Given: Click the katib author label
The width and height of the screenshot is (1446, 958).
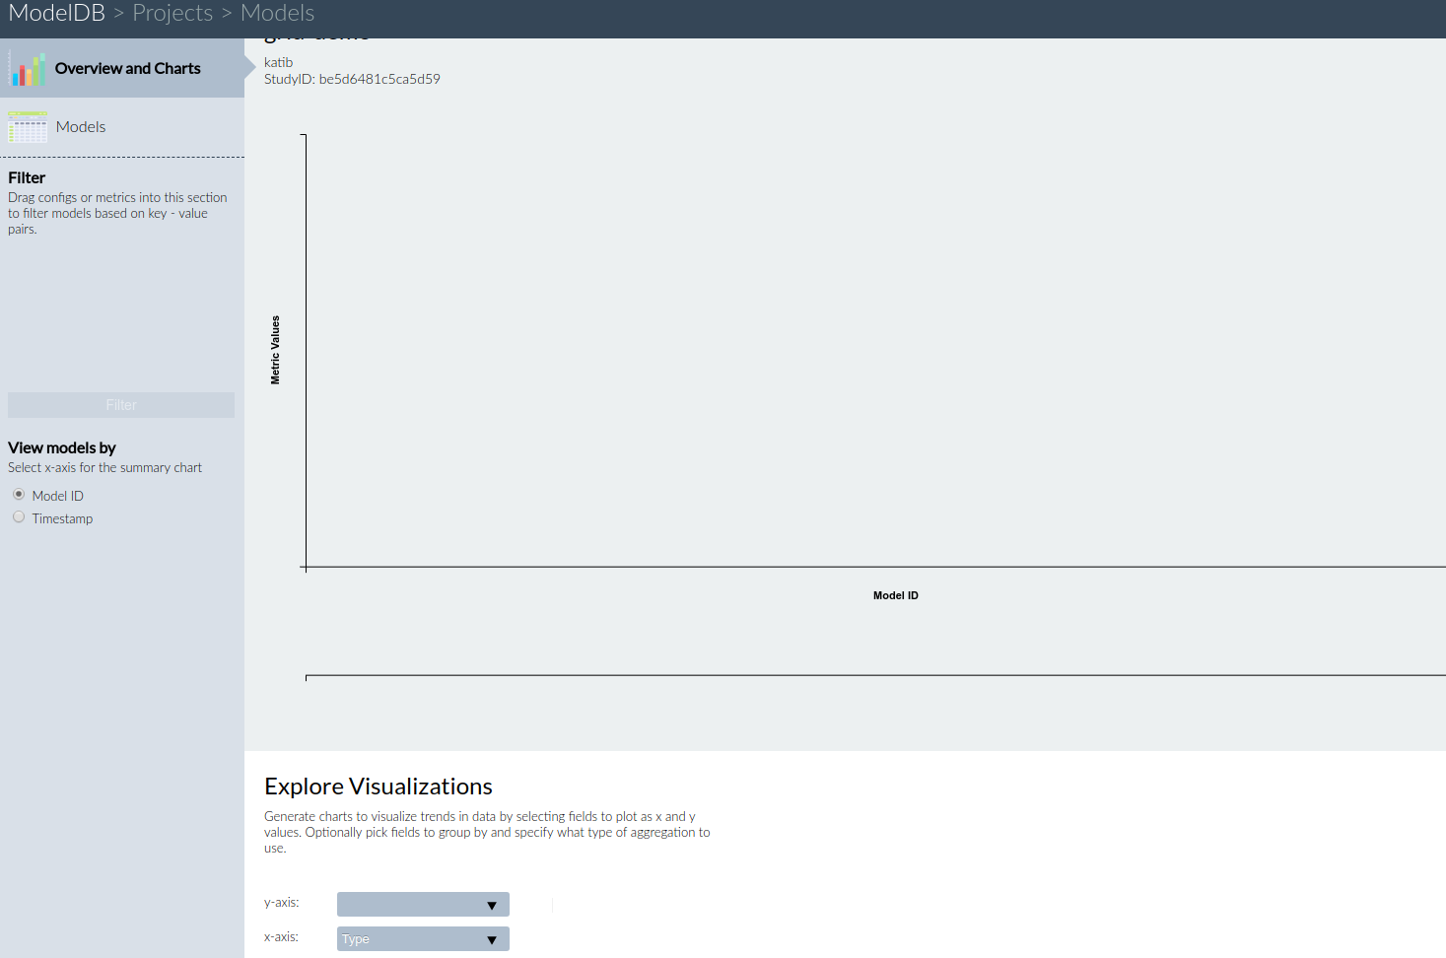Looking at the screenshot, I should (x=278, y=61).
